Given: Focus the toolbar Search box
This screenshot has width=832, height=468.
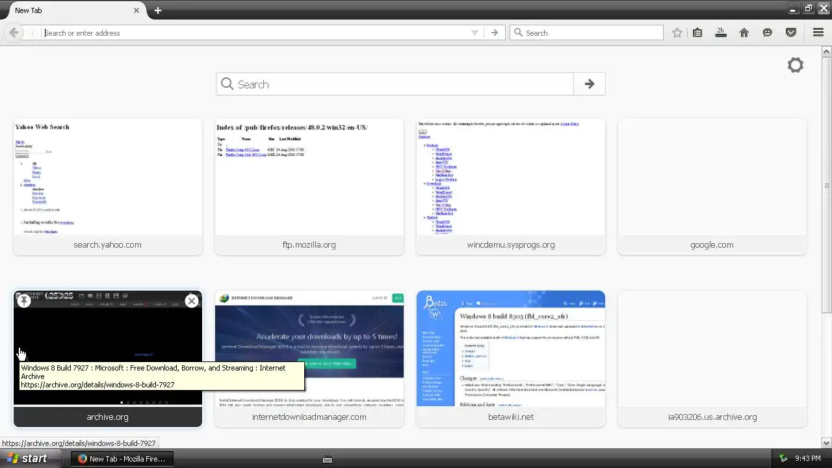Looking at the screenshot, I should click(x=586, y=32).
